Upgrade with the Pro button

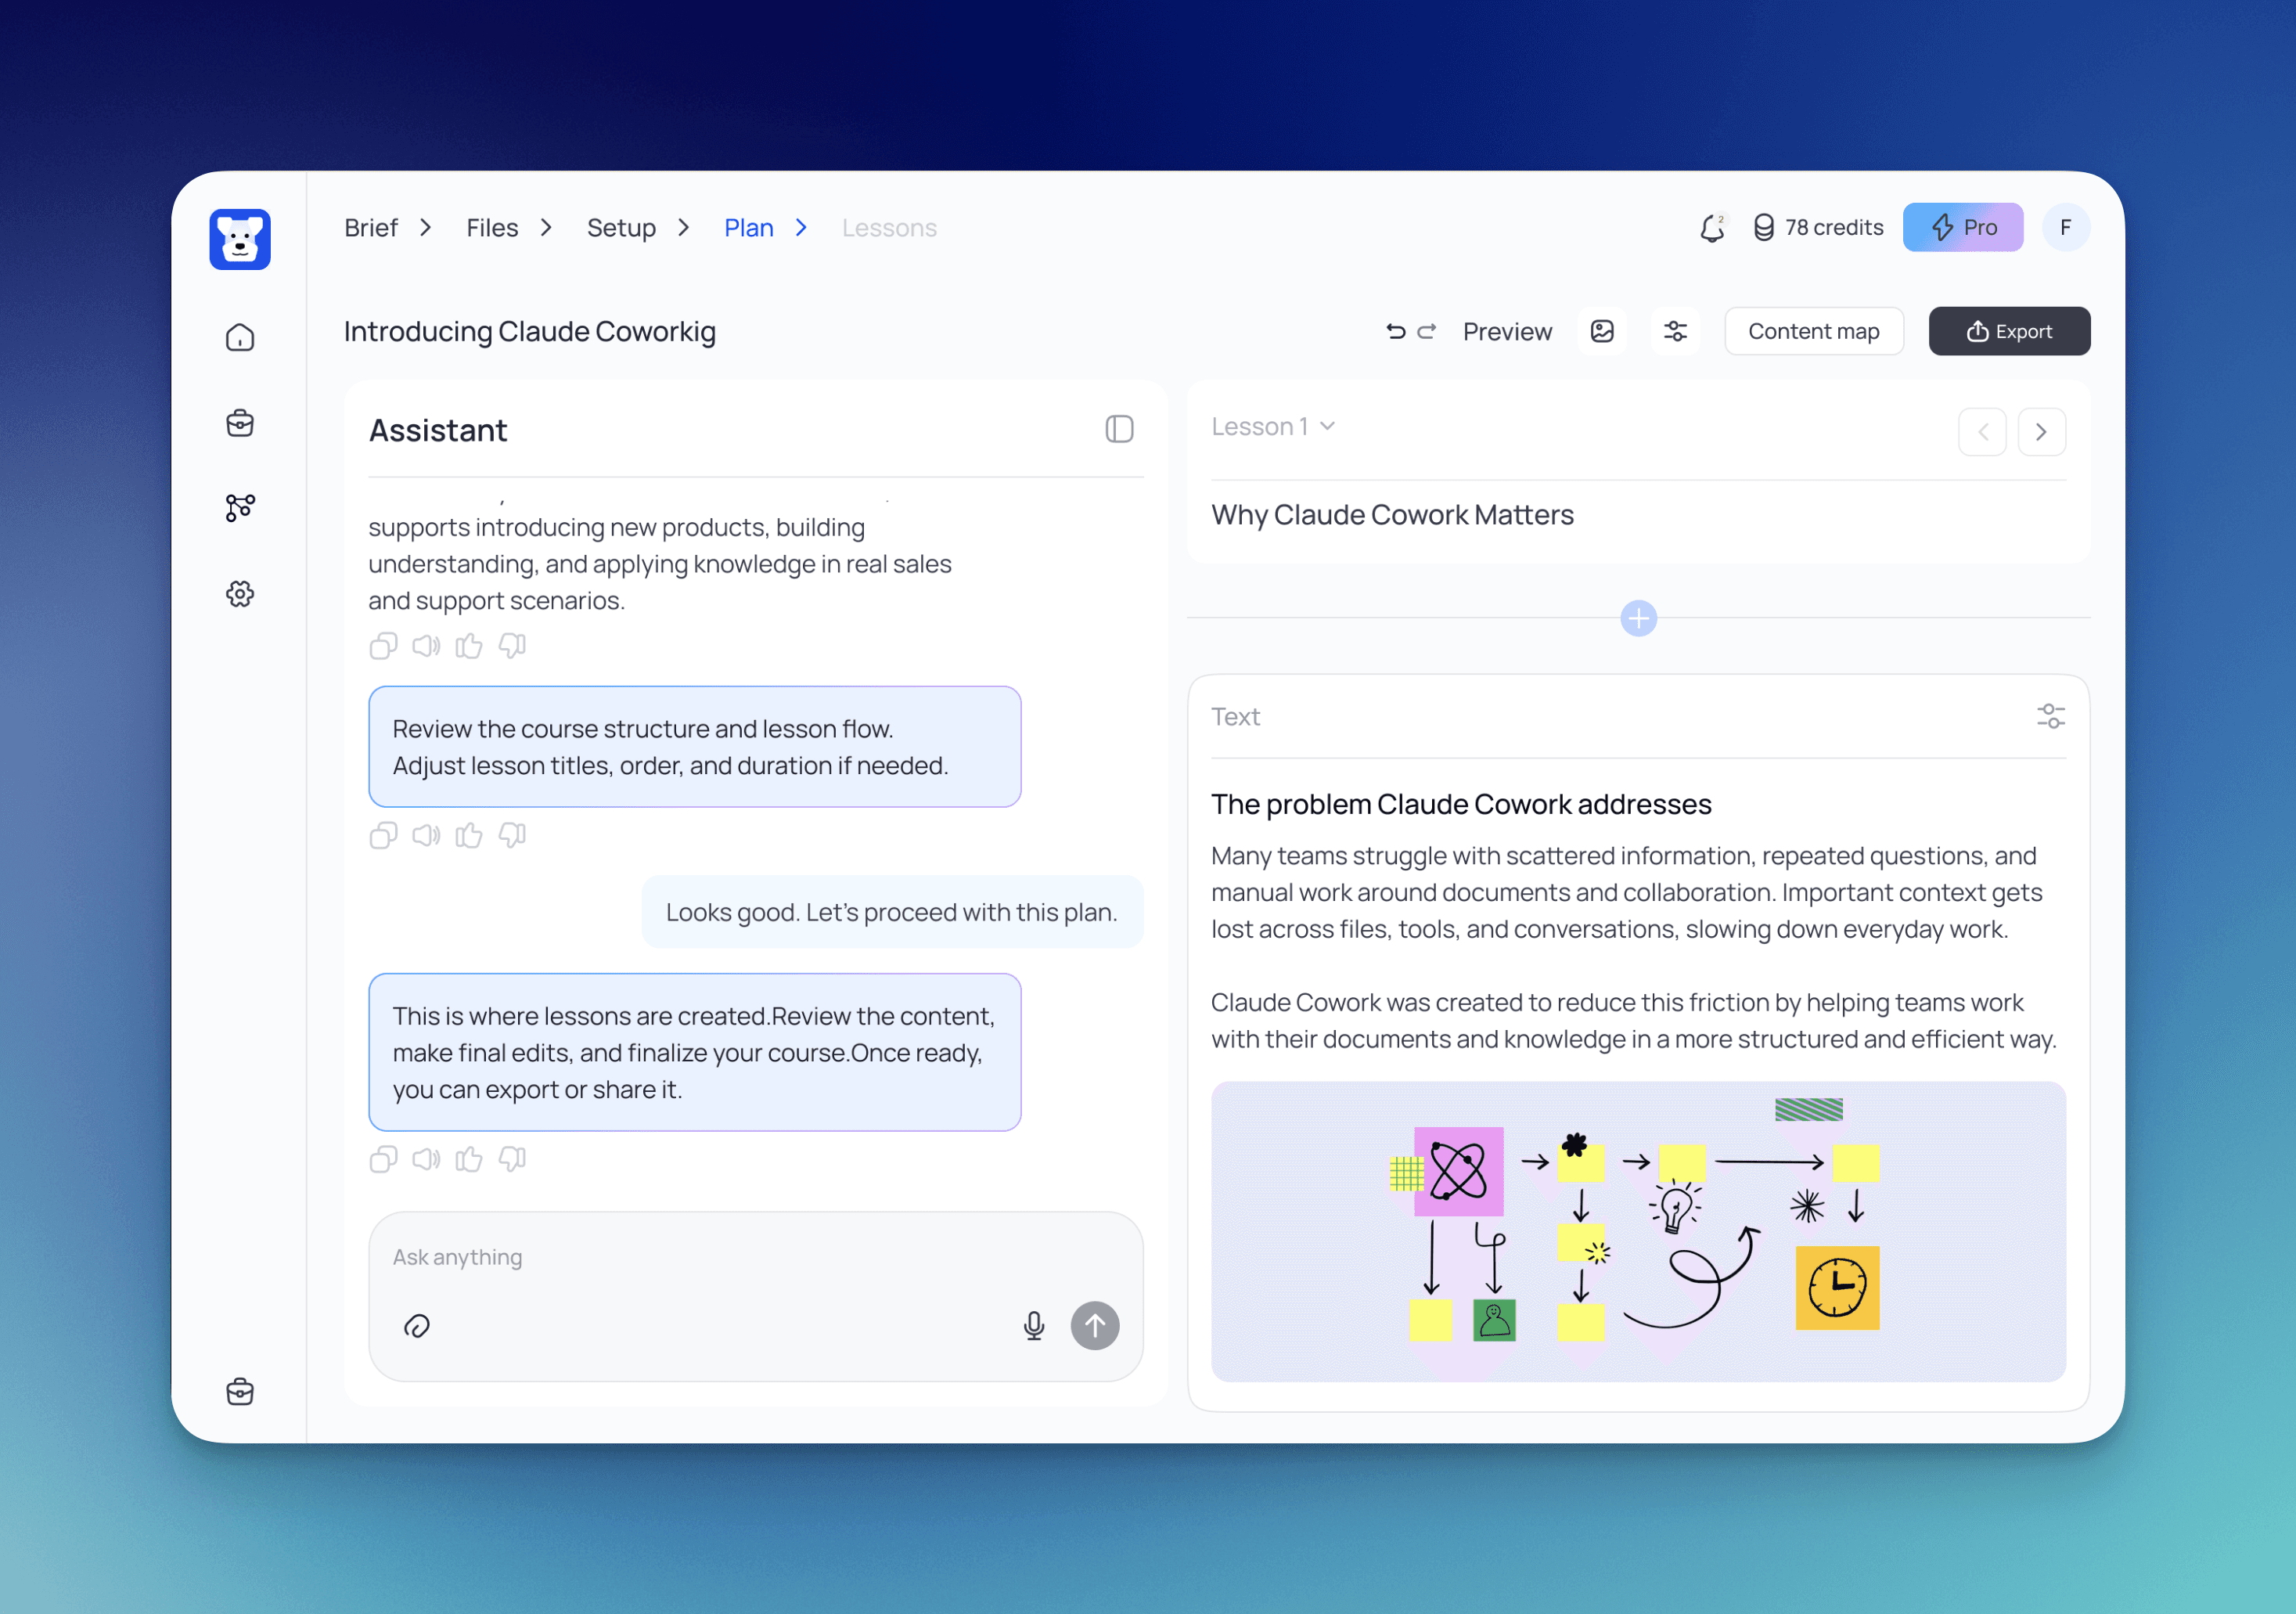(x=1963, y=227)
